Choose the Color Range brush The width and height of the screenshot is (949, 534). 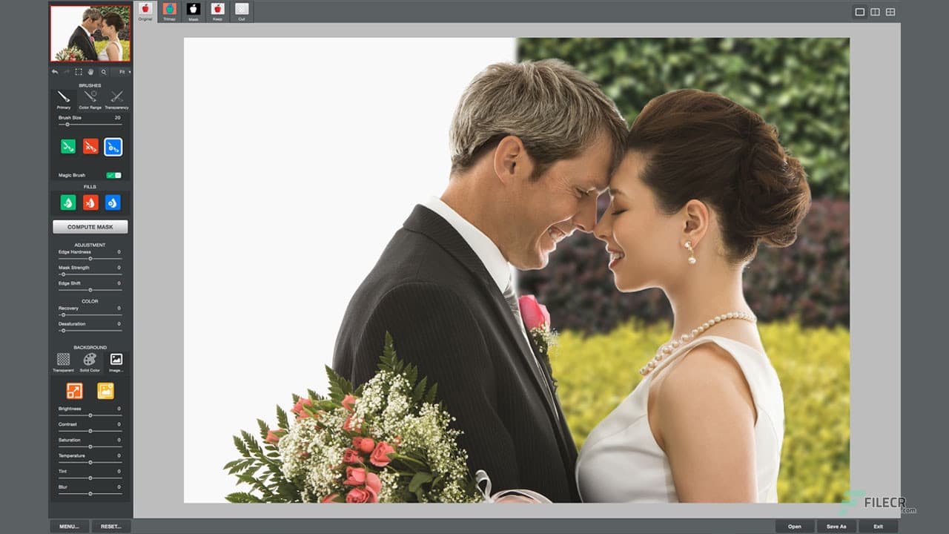[90, 99]
